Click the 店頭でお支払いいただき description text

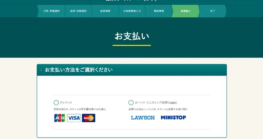tap(158, 109)
